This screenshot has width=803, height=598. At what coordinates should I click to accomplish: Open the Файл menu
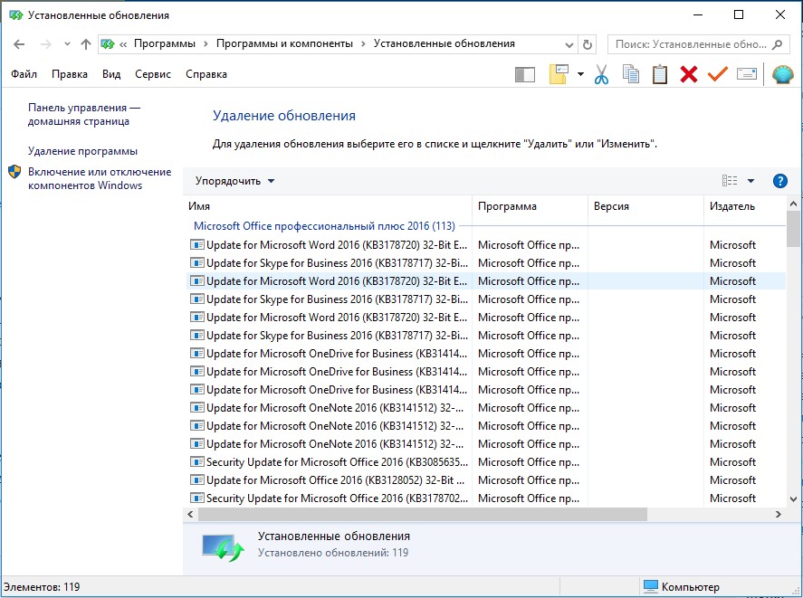tap(24, 74)
